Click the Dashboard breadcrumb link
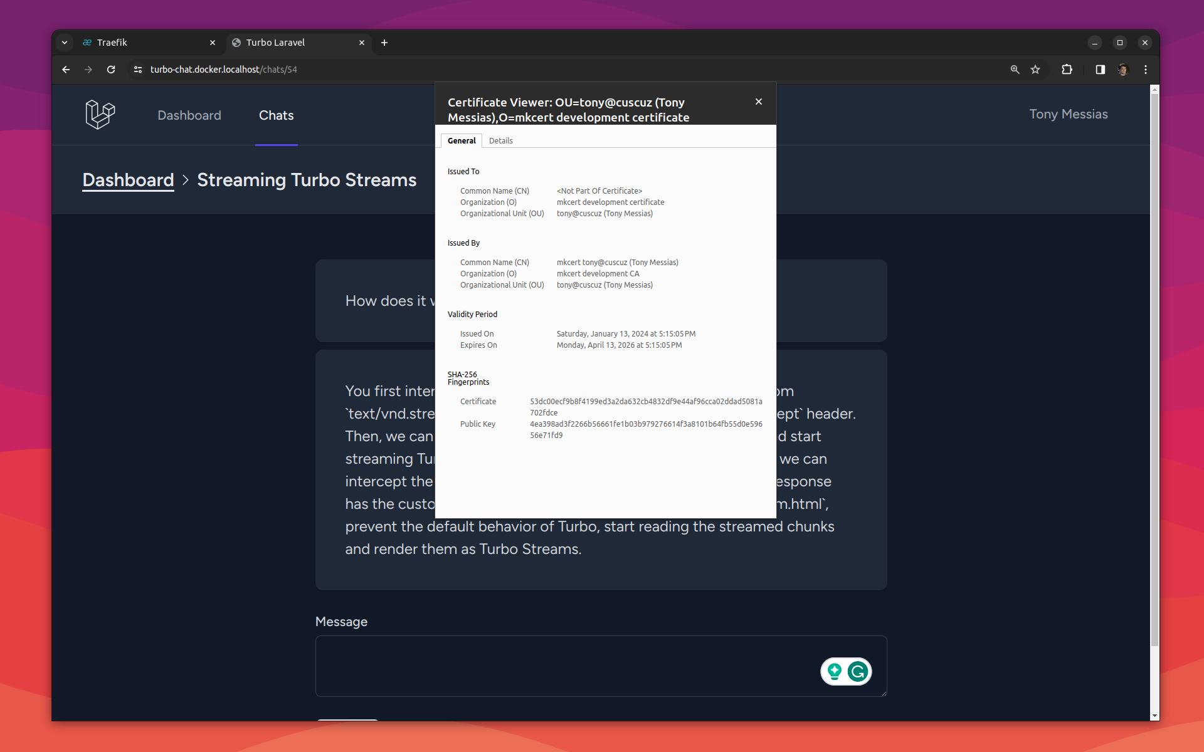This screenshot has width=1204, height=752. pyautogui.click(x=128, y=180)
